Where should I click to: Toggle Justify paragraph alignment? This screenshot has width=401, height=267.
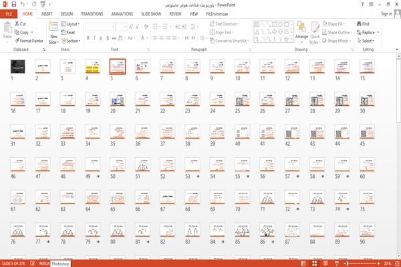pos(174,38)
